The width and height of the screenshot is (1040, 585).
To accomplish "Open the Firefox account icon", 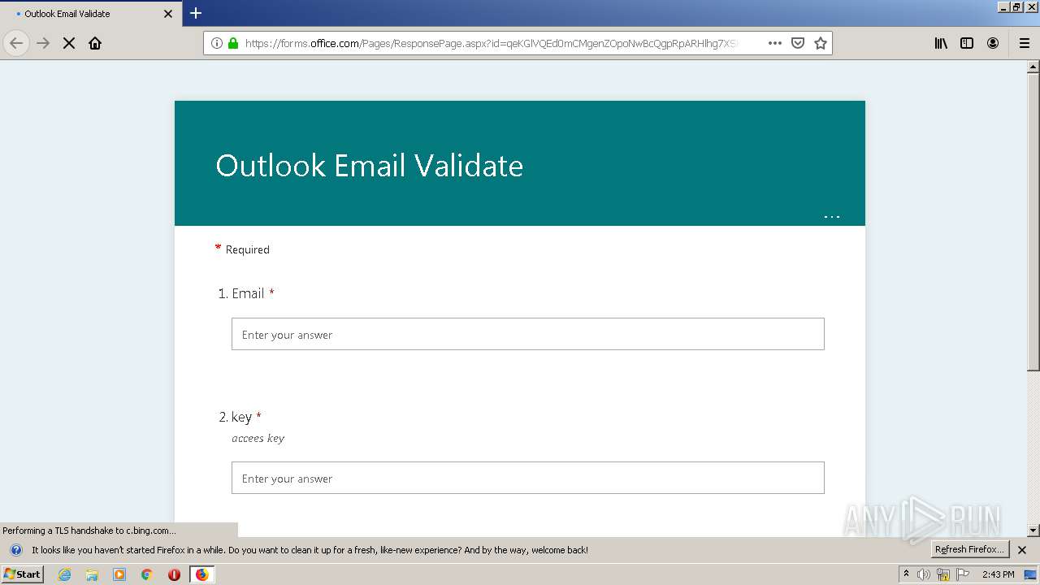I will click(993, 43).
